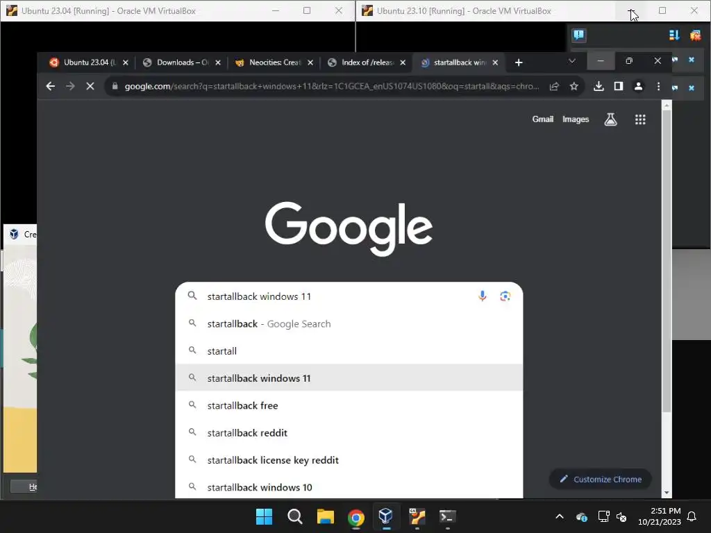Screen dimensions: 711x533
Task: Open the Windows Start menu
Action: (x=264, y=516)
